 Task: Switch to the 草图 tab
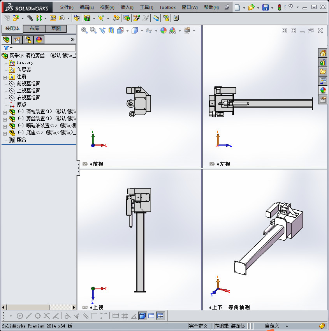click(56, 28)
